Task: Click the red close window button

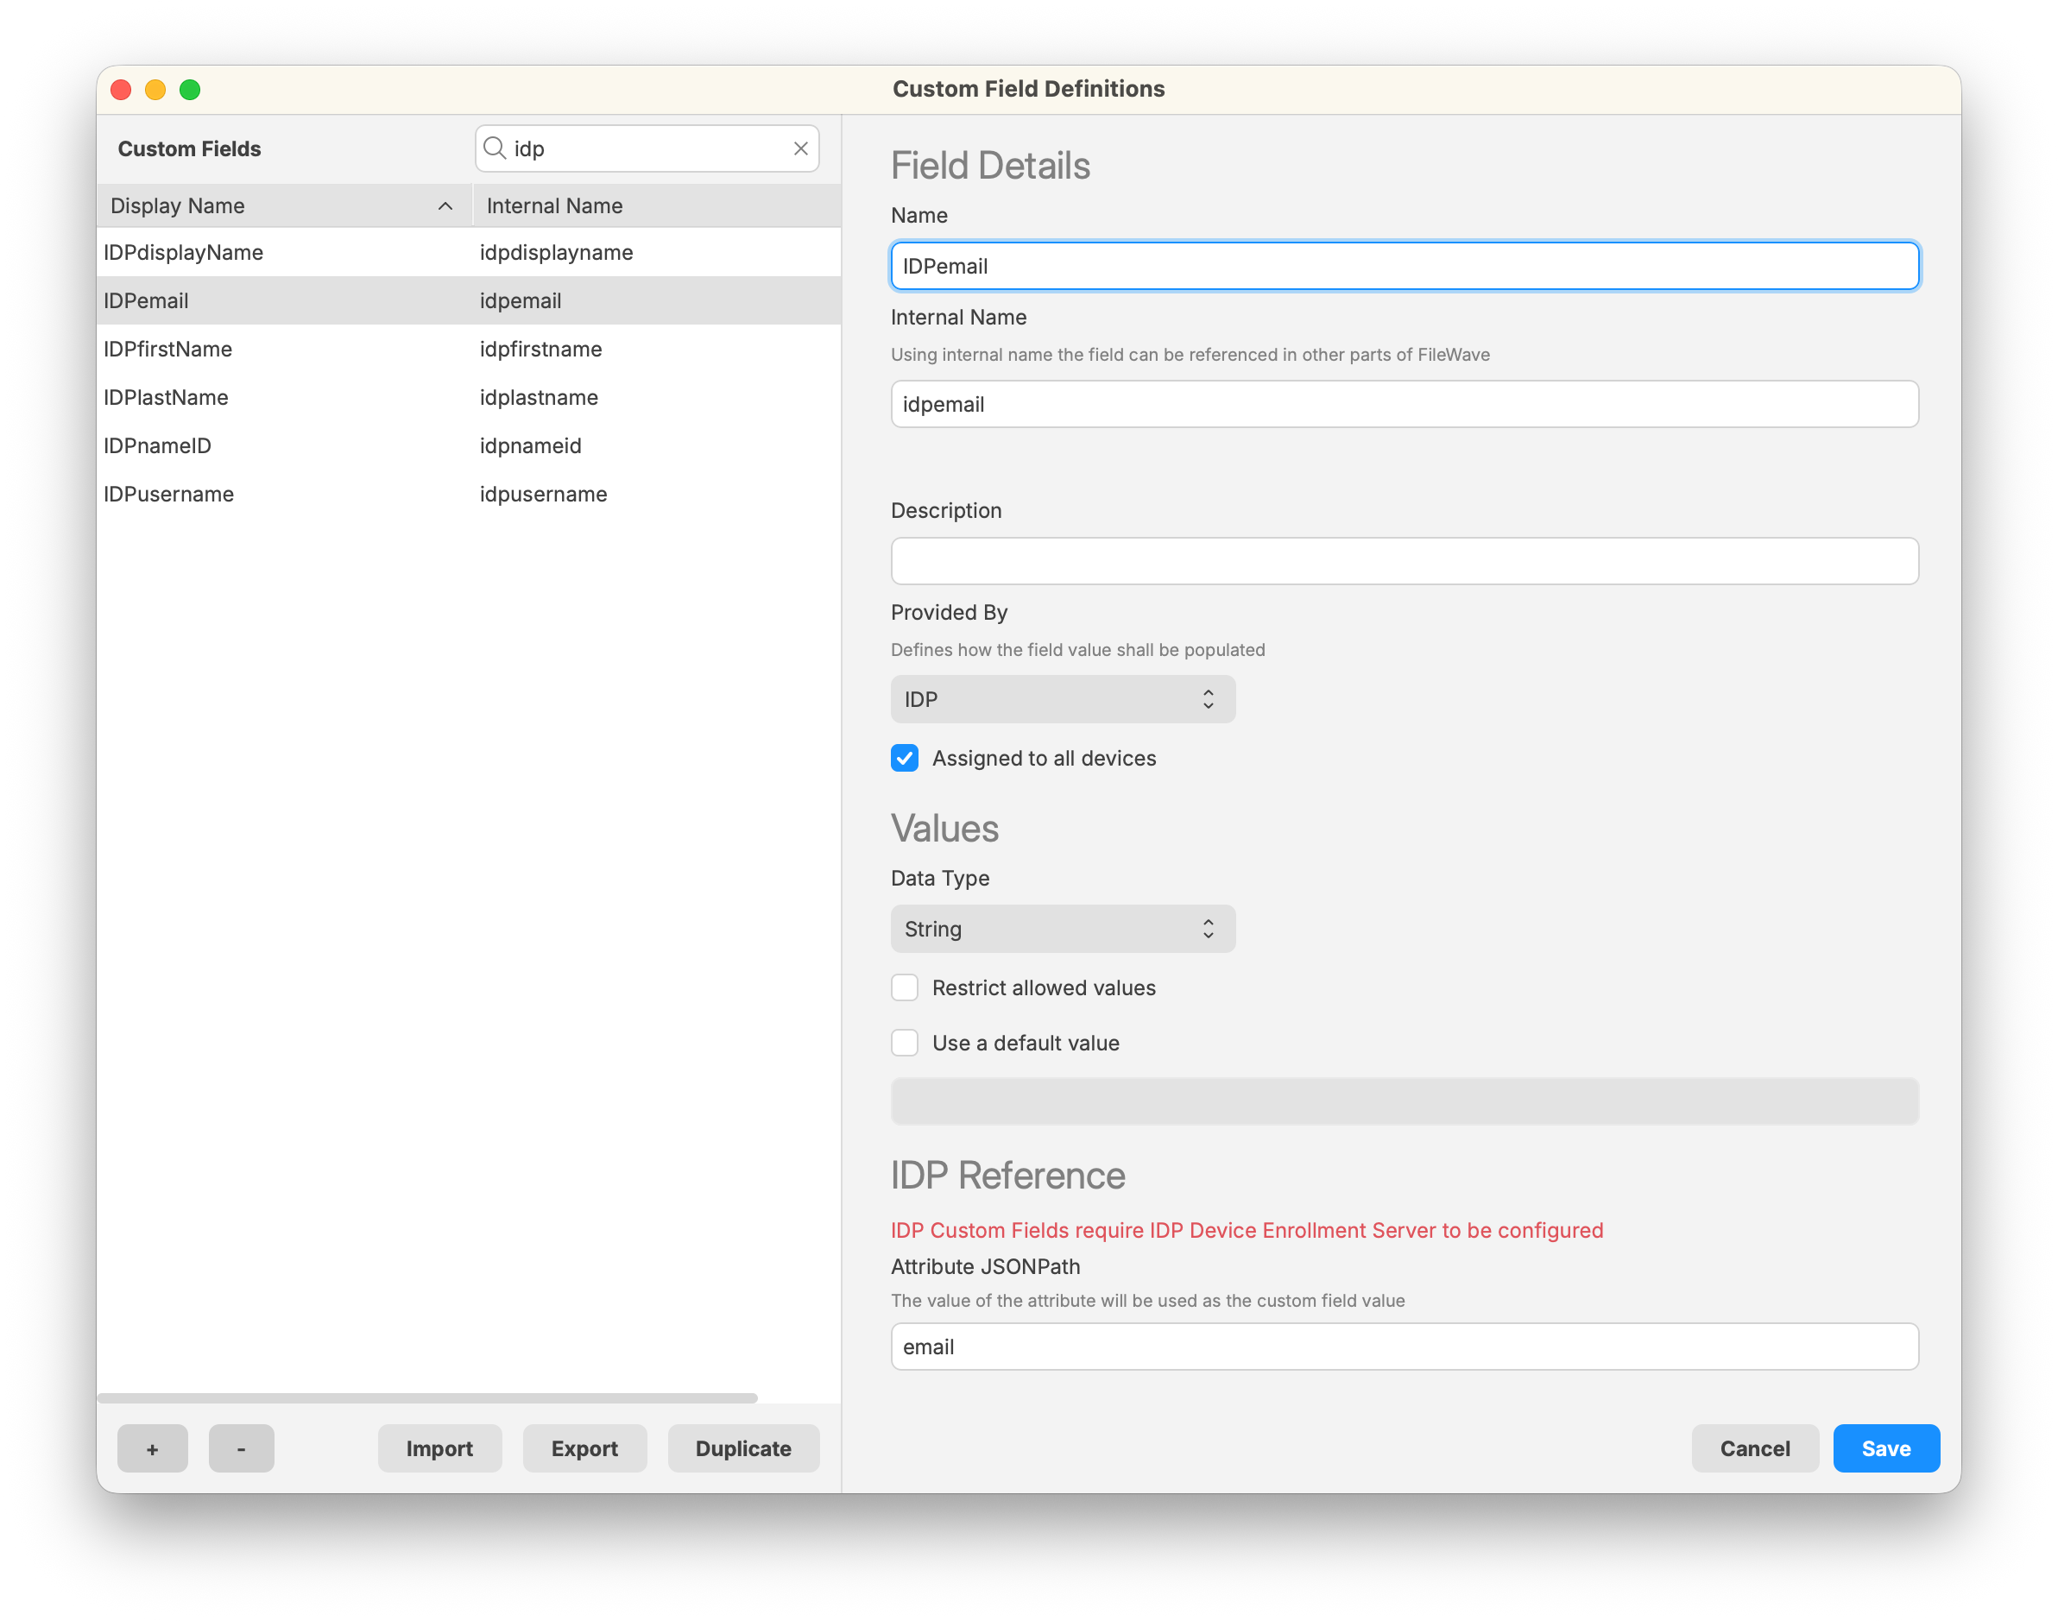Action: coord(121,89)
